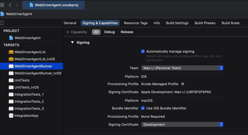This screenshot has width=248, height=135.
Task: Switch to the General tab
Action: click(70, 23)
